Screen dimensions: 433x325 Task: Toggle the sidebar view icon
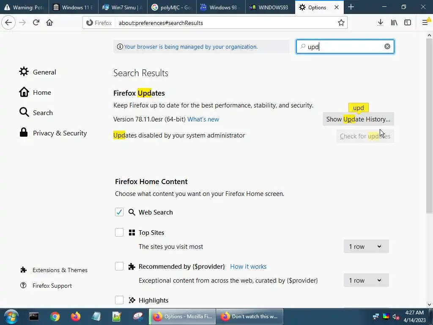click(x=408, y=23)
